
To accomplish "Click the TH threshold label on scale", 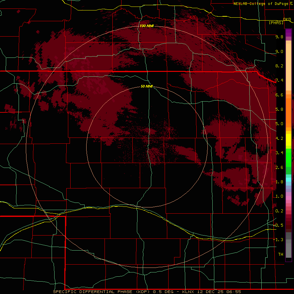I will 281,254.
